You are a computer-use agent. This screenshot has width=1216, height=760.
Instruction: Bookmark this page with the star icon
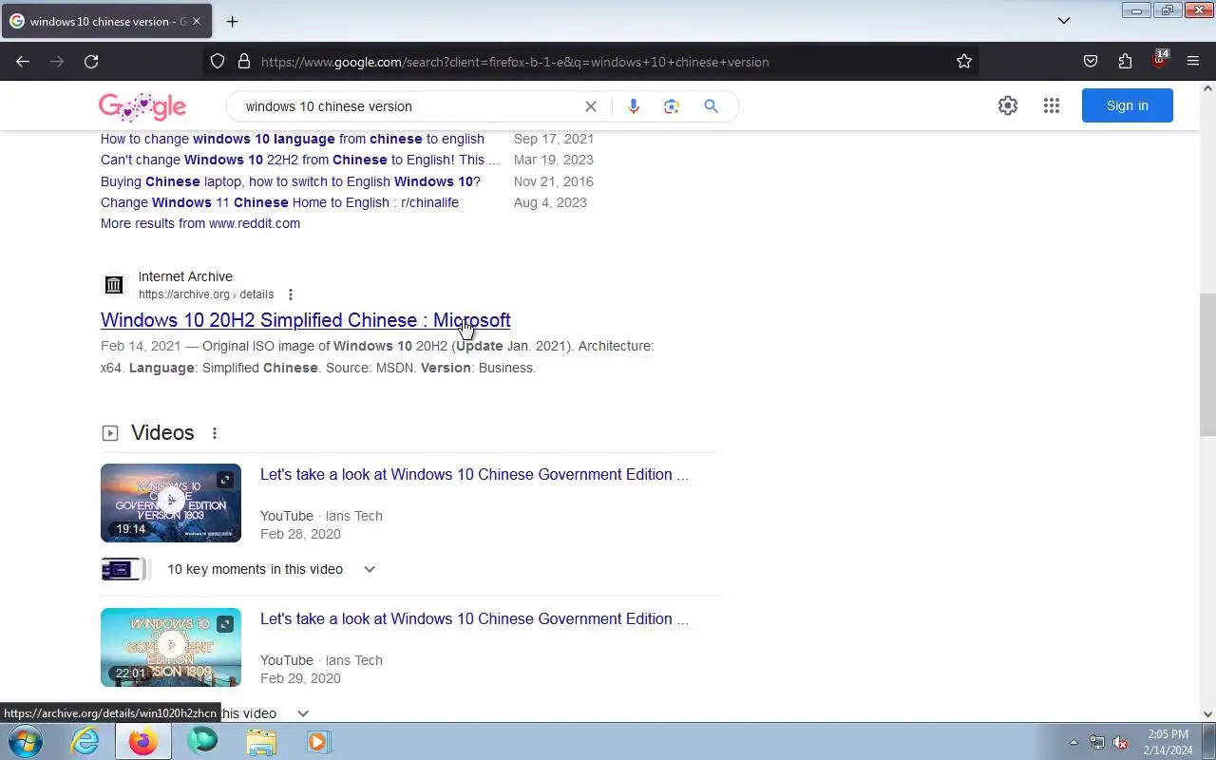coord(964,62)
